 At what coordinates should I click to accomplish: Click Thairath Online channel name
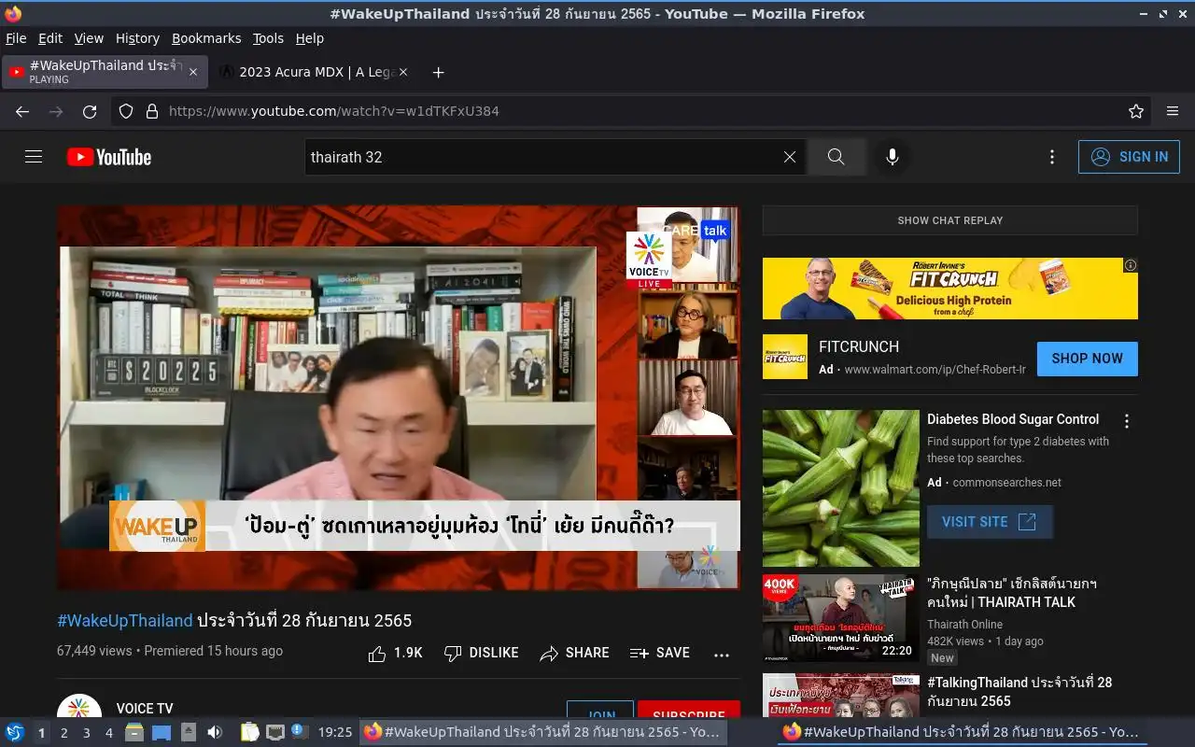[x=964, y=625]
